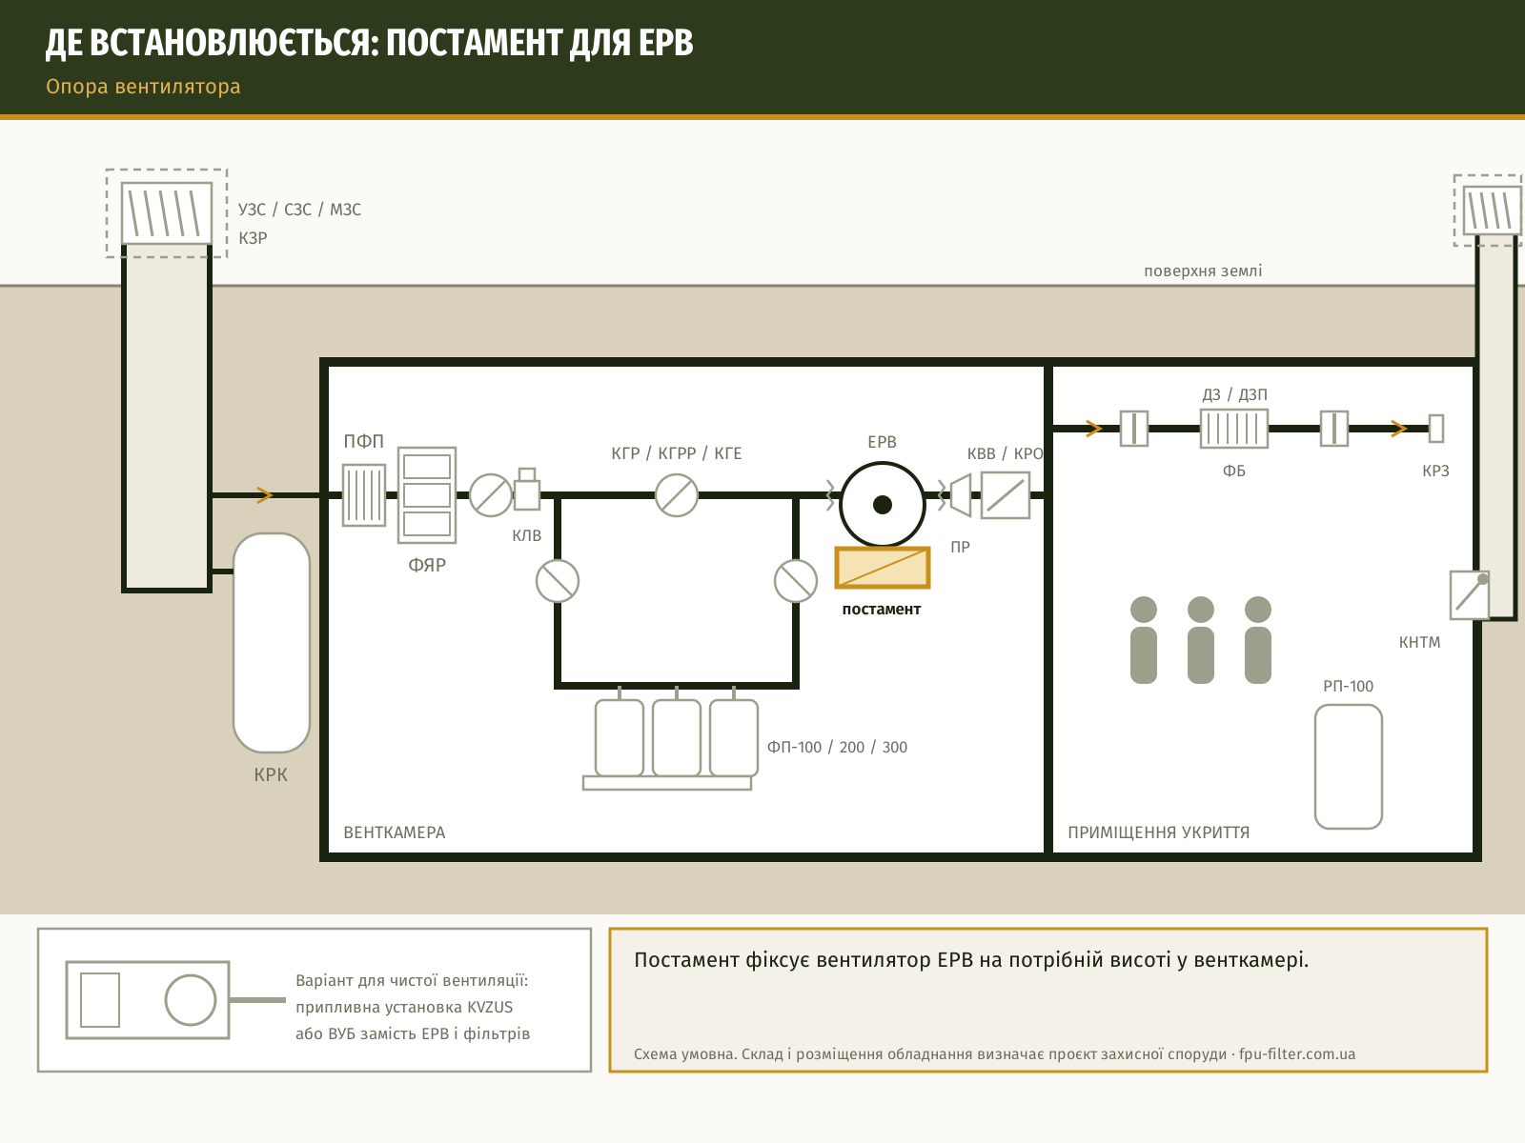Select the ФЯР three-cell filter symbol
Image resolution: width=1525 pixels, height=1143 pixels.
click(x=427, y=495)
